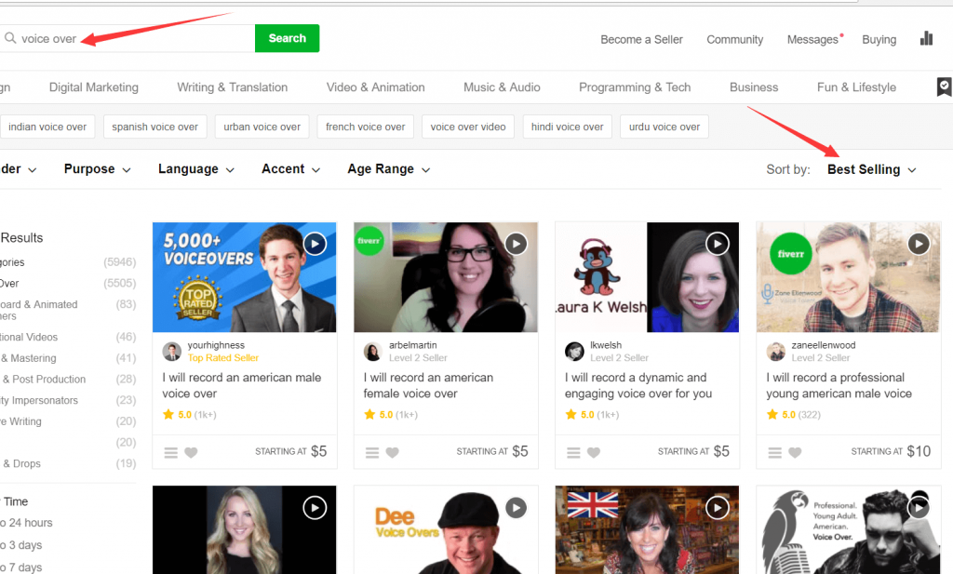Expand the Purpose filter dropdown

coord(97,169)
